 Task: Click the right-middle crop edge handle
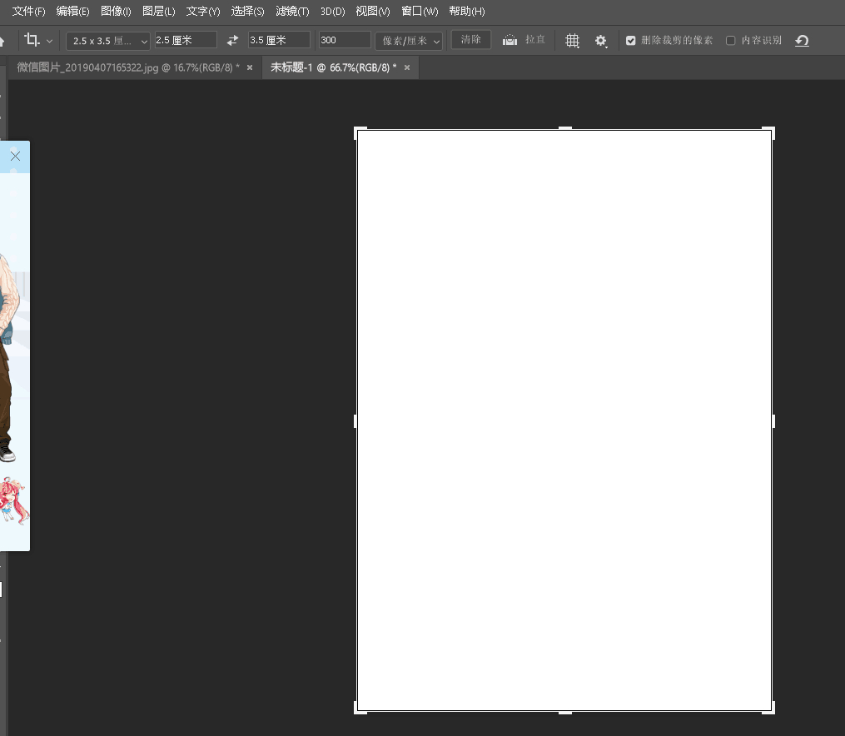pyautogui.click(x=773, y=421)
